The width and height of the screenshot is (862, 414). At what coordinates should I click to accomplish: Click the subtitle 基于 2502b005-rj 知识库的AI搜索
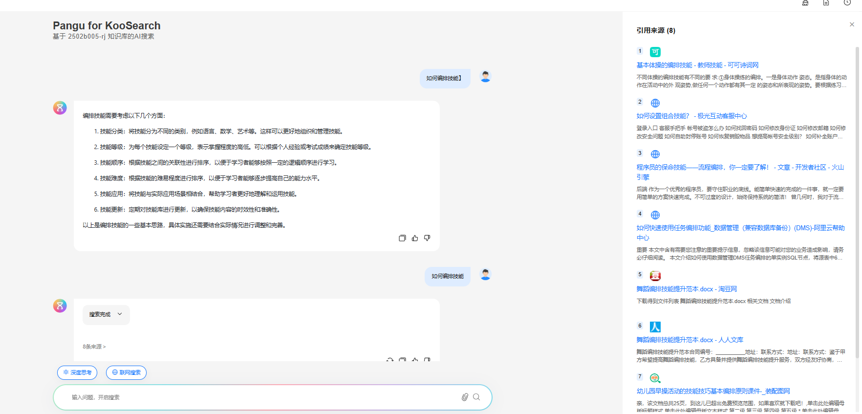coord(104,36)
